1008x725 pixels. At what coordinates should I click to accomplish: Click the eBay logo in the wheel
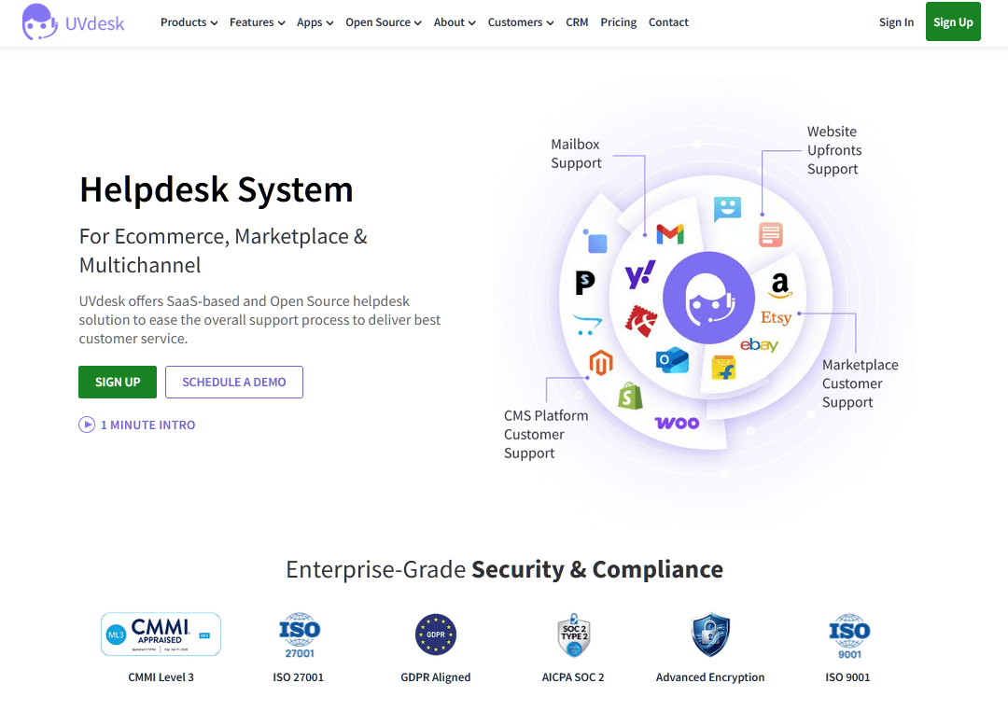[x=759, y=345]
